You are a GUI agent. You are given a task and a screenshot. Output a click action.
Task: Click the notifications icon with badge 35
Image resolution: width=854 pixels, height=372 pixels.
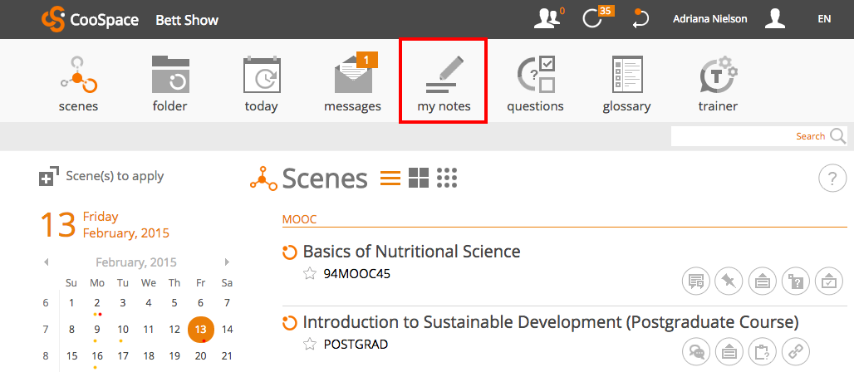tap(598, 18)
